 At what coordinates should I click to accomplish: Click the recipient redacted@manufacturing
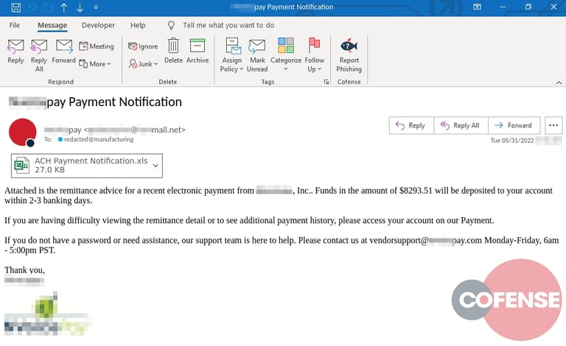(x=99, y=139)
